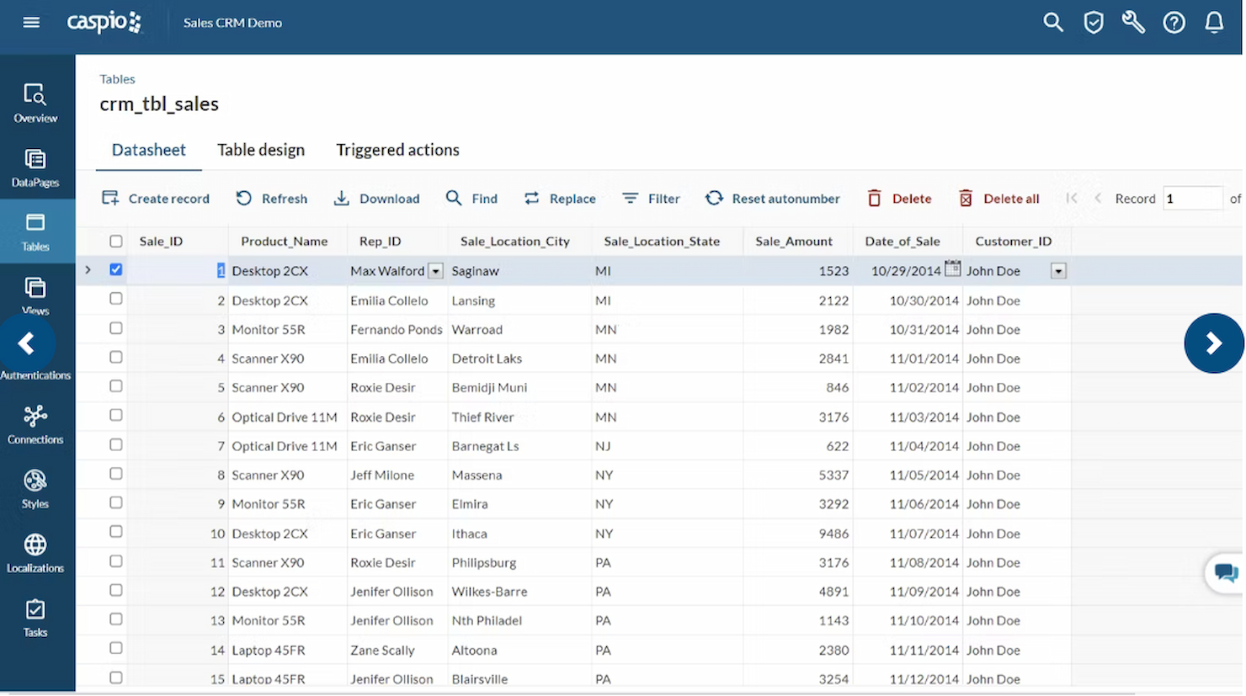The image size is (1246, 696).
Task: Uncheck the checkbox for Sale_ID 1 row
Action: pyautogui.click(x=116, y=270)
